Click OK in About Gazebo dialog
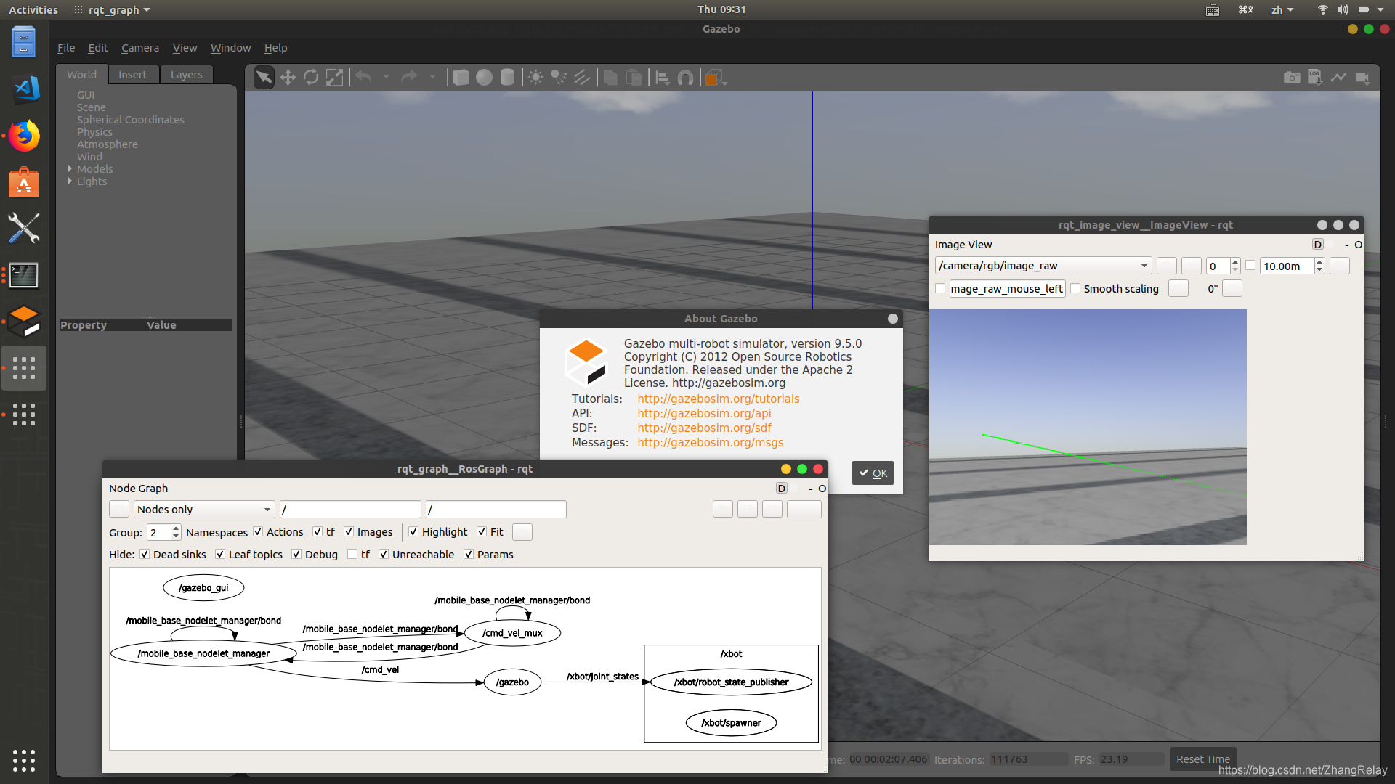The height and width of the screenshot is (784, 1395). (x=873, y=473)
